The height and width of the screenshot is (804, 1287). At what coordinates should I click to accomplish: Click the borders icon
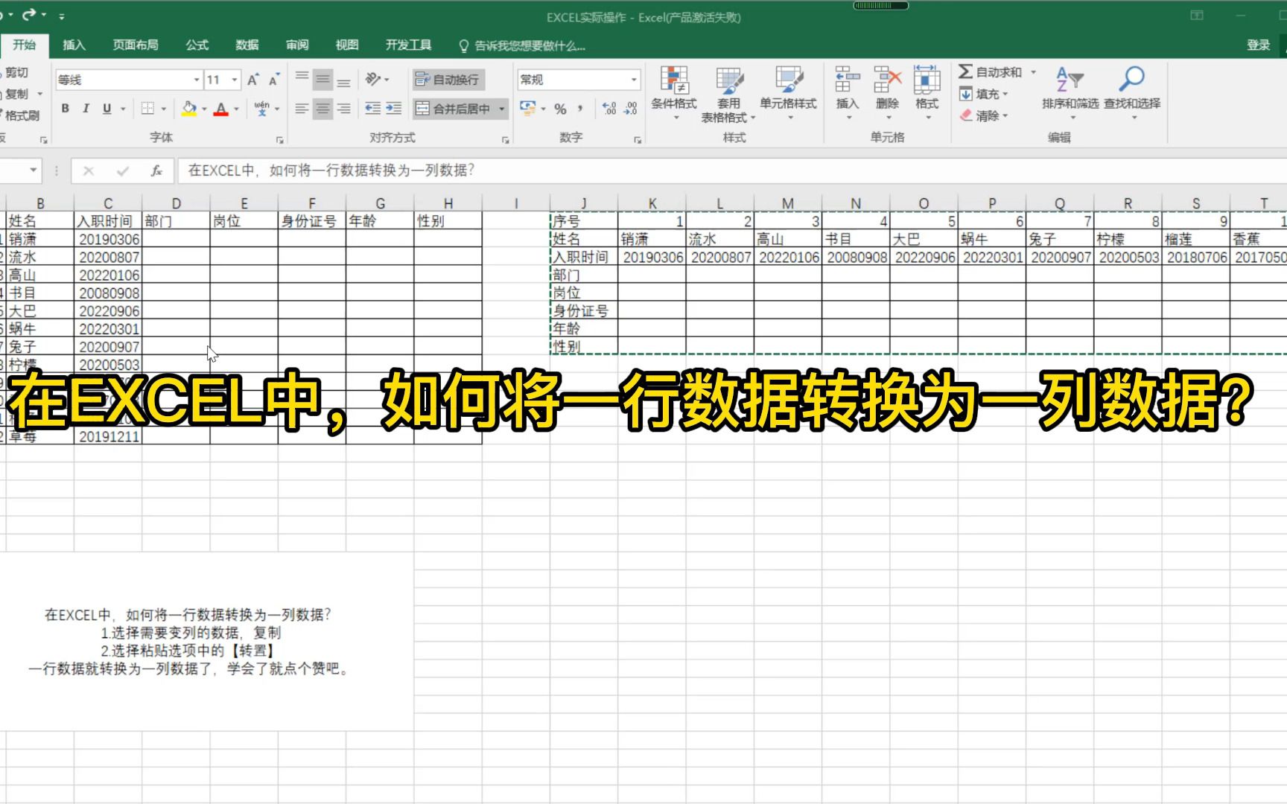[148, 109]
